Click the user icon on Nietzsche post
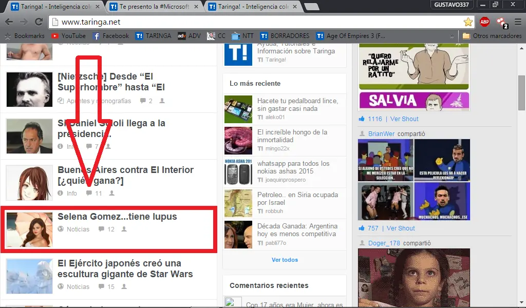The image size is (526, 308). pos(162,101)
